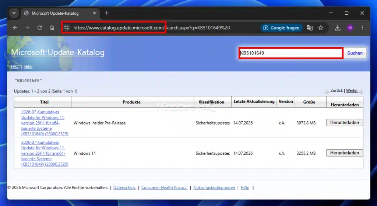Open a new tab with plus icon
The height and width of the screenshot is (206, 377).
click(107, 13)
